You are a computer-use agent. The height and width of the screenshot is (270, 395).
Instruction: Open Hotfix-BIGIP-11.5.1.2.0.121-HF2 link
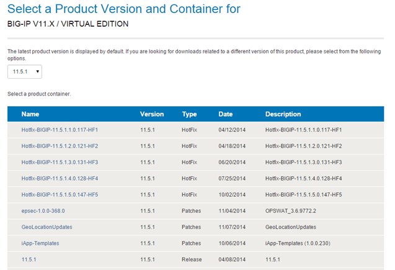click(60, 146)
